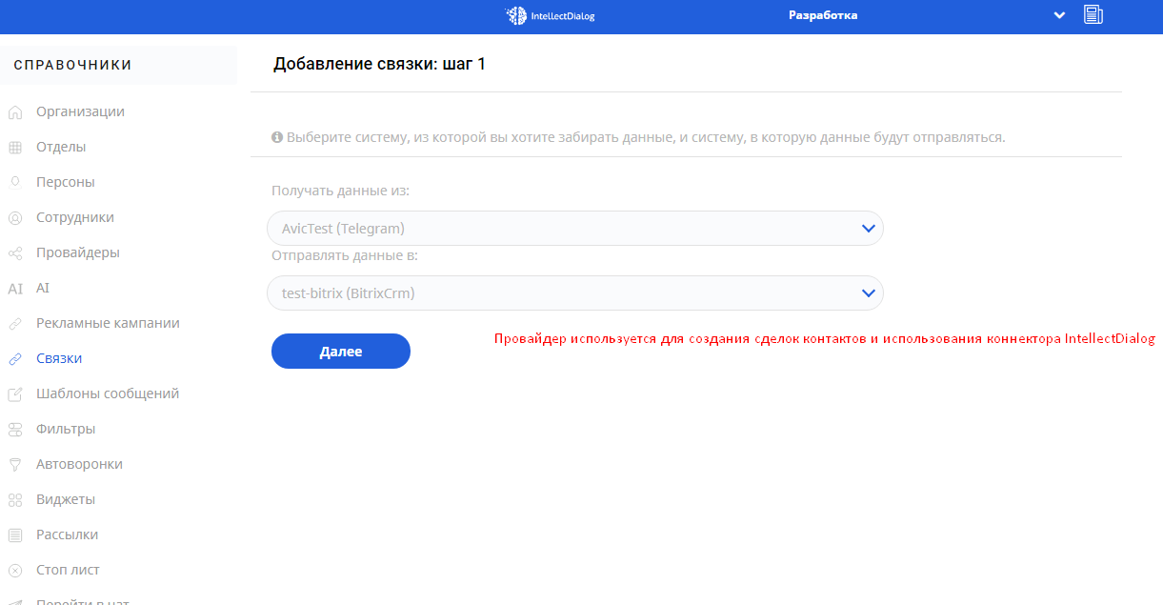
Task: Click the Провайдеры share icon
Action: coord(15,253)
